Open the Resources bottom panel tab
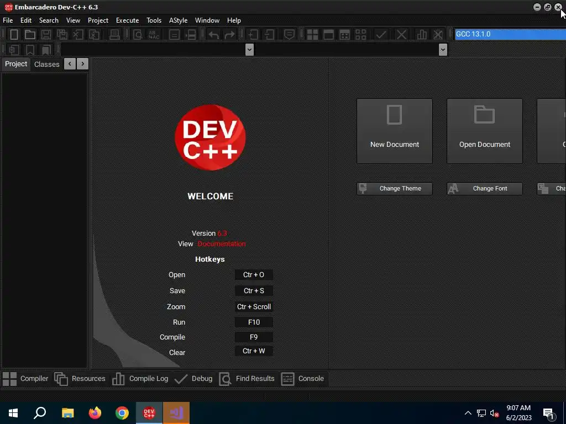 coord(80,379)
